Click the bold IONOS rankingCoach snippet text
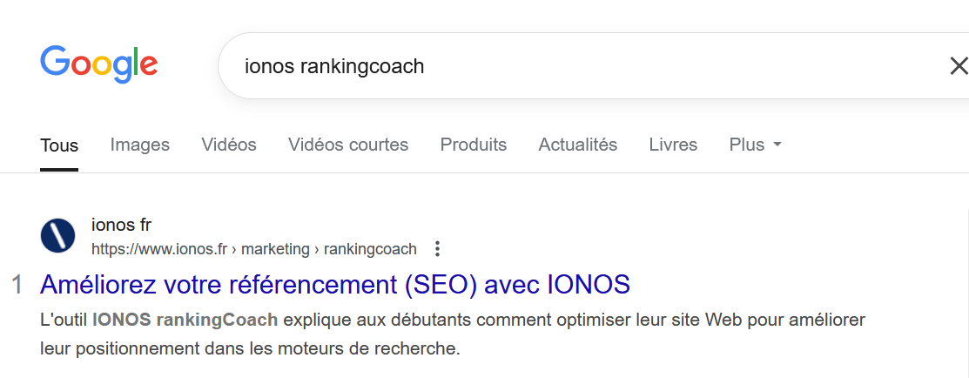Viewport: 969px width, 378px height. click(185, 320)
